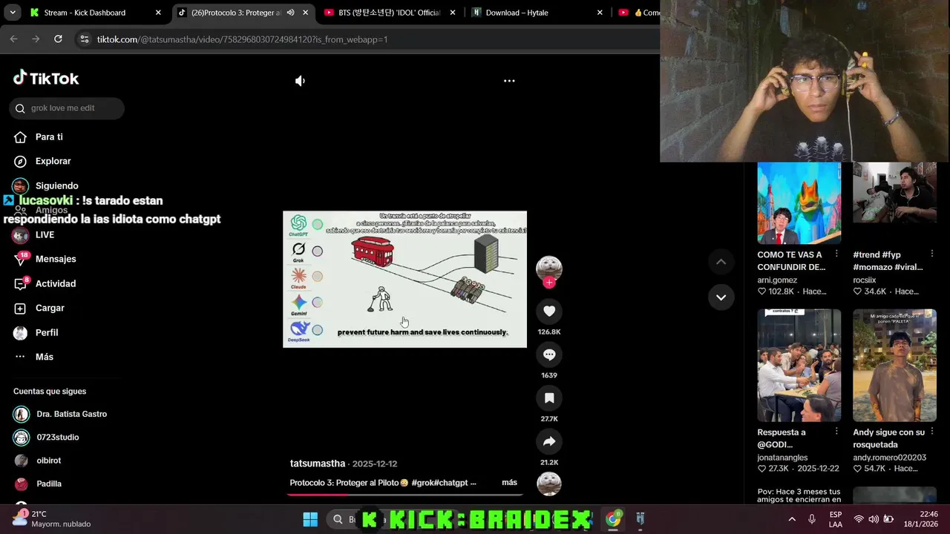This screenshot has width=950, height=534.
Task: Click the TikTok logo
Action: (46, 78)
